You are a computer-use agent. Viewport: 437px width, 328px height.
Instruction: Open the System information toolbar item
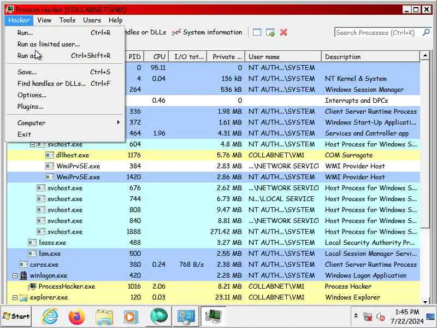(x=207, y=32)
